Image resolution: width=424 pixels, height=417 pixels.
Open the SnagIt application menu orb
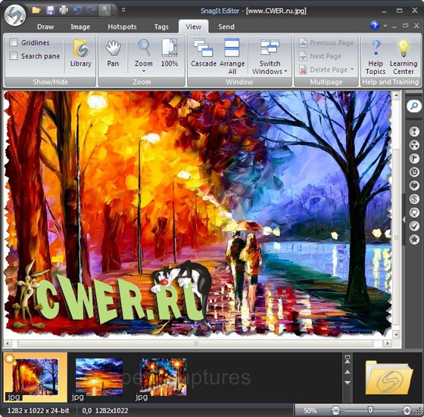coord(15,15)
